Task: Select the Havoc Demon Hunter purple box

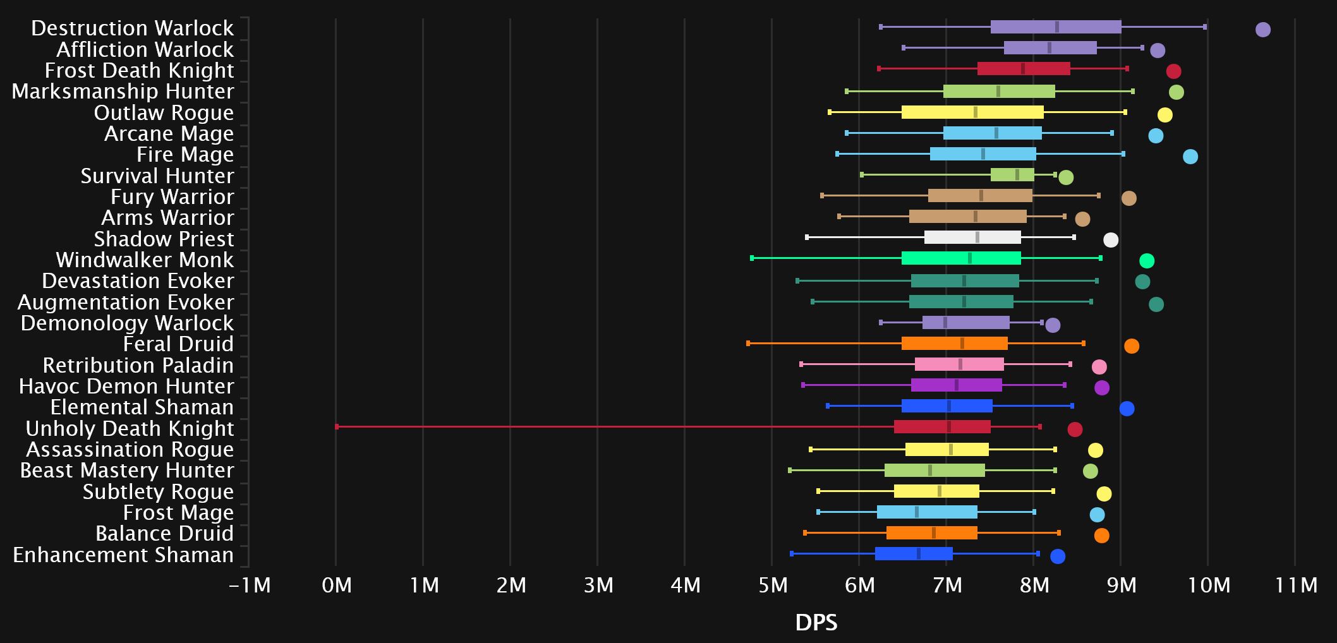Action: (x=956, y=385)
